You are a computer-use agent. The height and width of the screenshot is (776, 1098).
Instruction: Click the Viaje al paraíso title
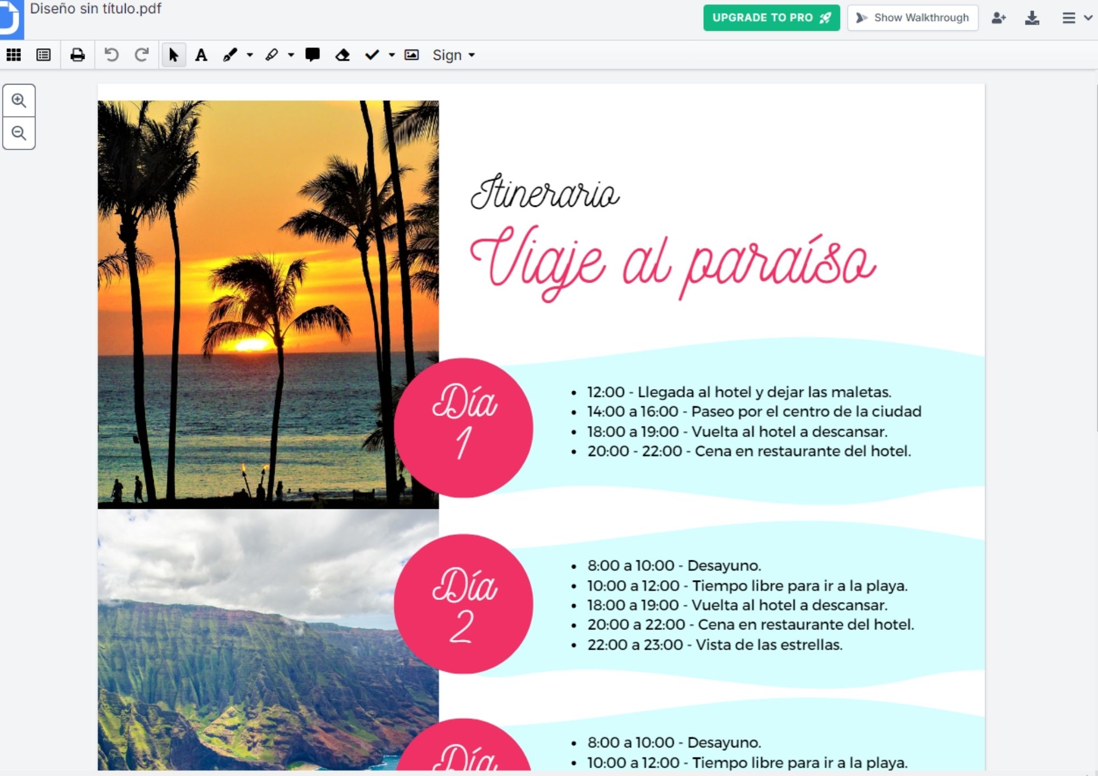(x=673, y=263)
